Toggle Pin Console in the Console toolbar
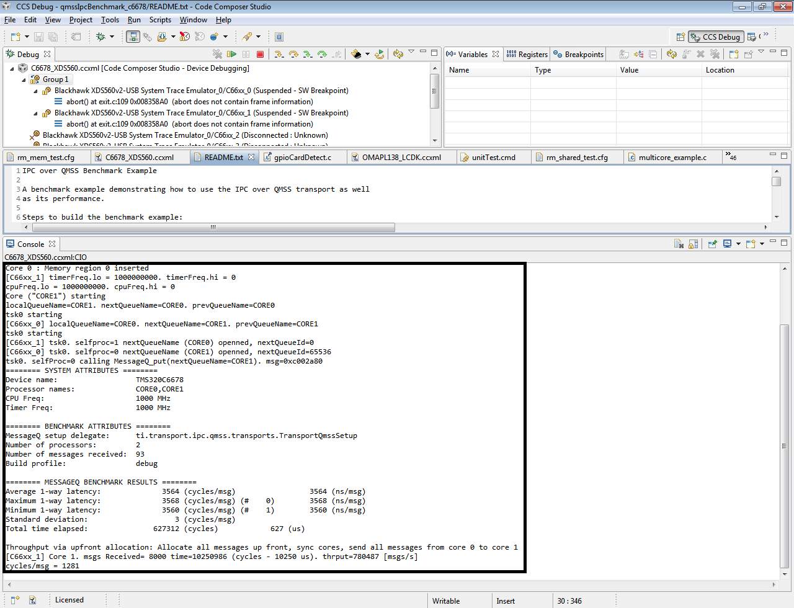The width and height of the screenshot is (794, 608). pyautogui.click(x=712, y=244)
